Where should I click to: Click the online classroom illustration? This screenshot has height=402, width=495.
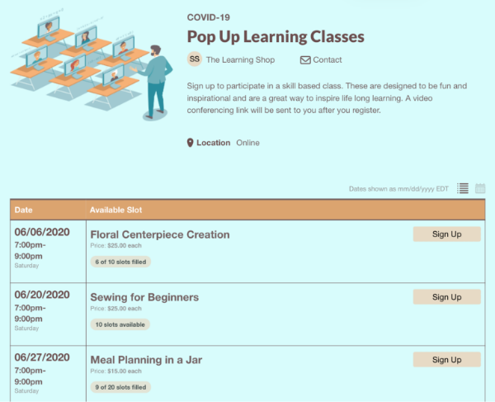[92, 64]
